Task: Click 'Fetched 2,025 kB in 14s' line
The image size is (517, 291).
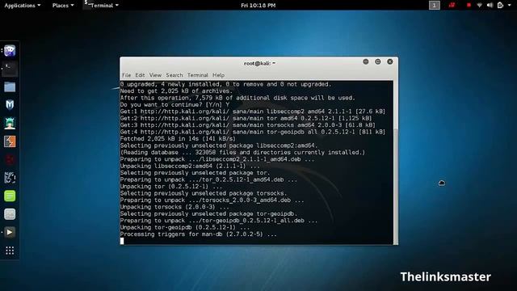Action: [x=178, y=139]
